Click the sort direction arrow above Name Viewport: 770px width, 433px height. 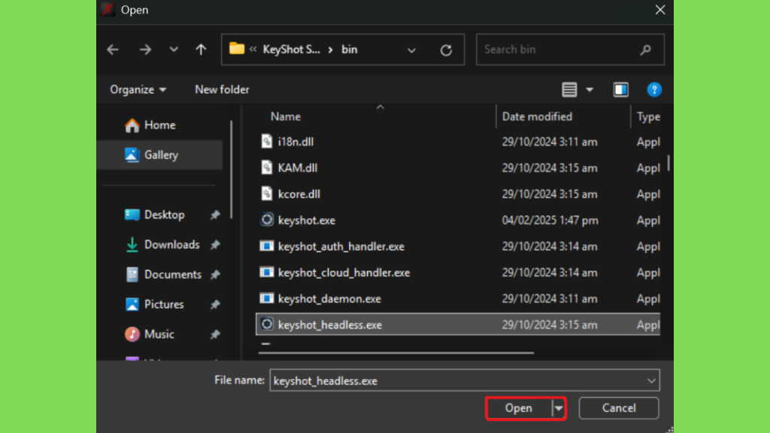coord(380,107)
